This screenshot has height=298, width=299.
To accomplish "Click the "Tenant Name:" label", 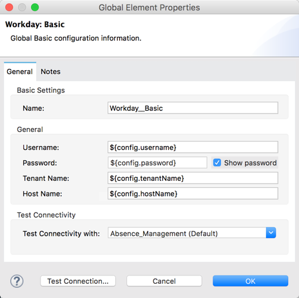I will [46, 178].
